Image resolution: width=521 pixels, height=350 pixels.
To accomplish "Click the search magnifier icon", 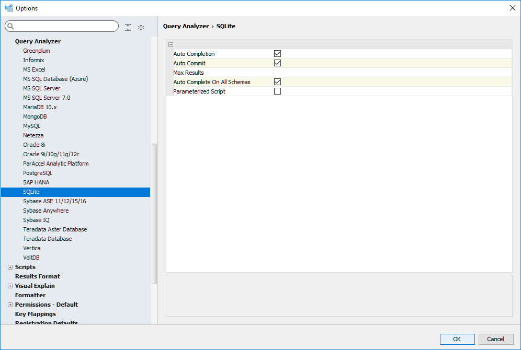I will pos(10,27).
